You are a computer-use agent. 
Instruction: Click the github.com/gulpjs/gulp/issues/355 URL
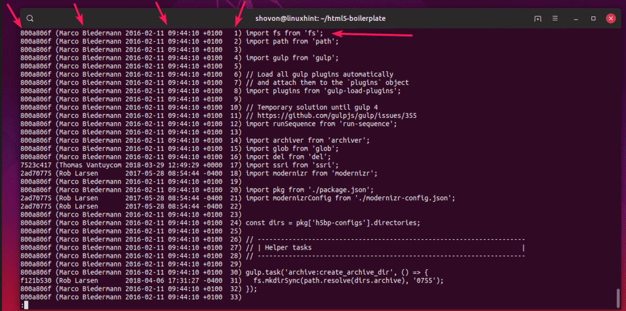tap(337, 115)
